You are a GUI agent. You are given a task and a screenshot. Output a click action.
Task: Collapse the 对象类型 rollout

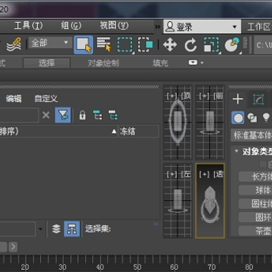(x=236, y=151)
